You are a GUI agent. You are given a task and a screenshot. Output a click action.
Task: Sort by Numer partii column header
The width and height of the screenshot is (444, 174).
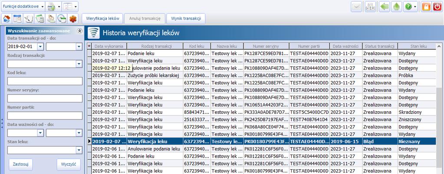point(309,46)
